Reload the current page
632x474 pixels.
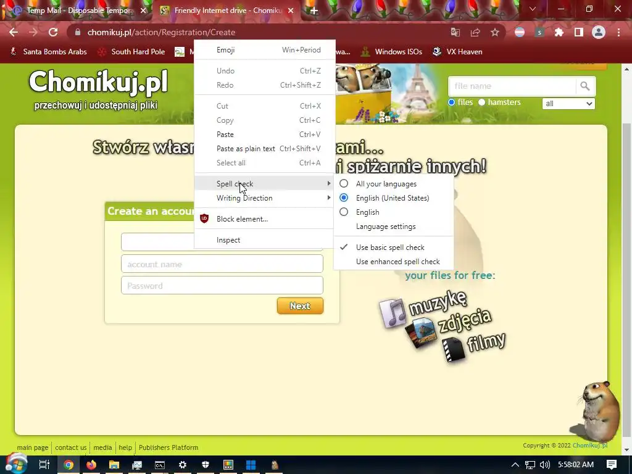pyautogui.click(x=53, y=32)
